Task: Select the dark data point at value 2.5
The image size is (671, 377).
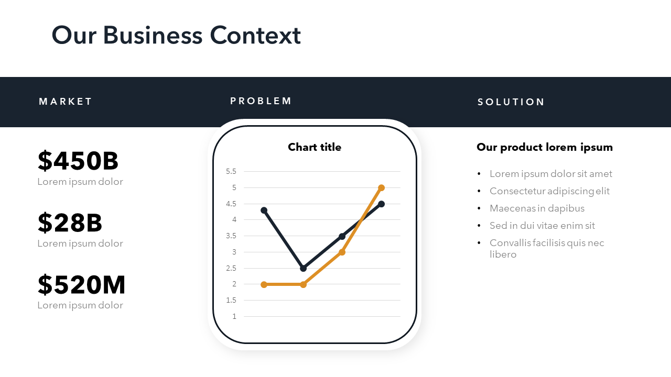Action: 303,268
